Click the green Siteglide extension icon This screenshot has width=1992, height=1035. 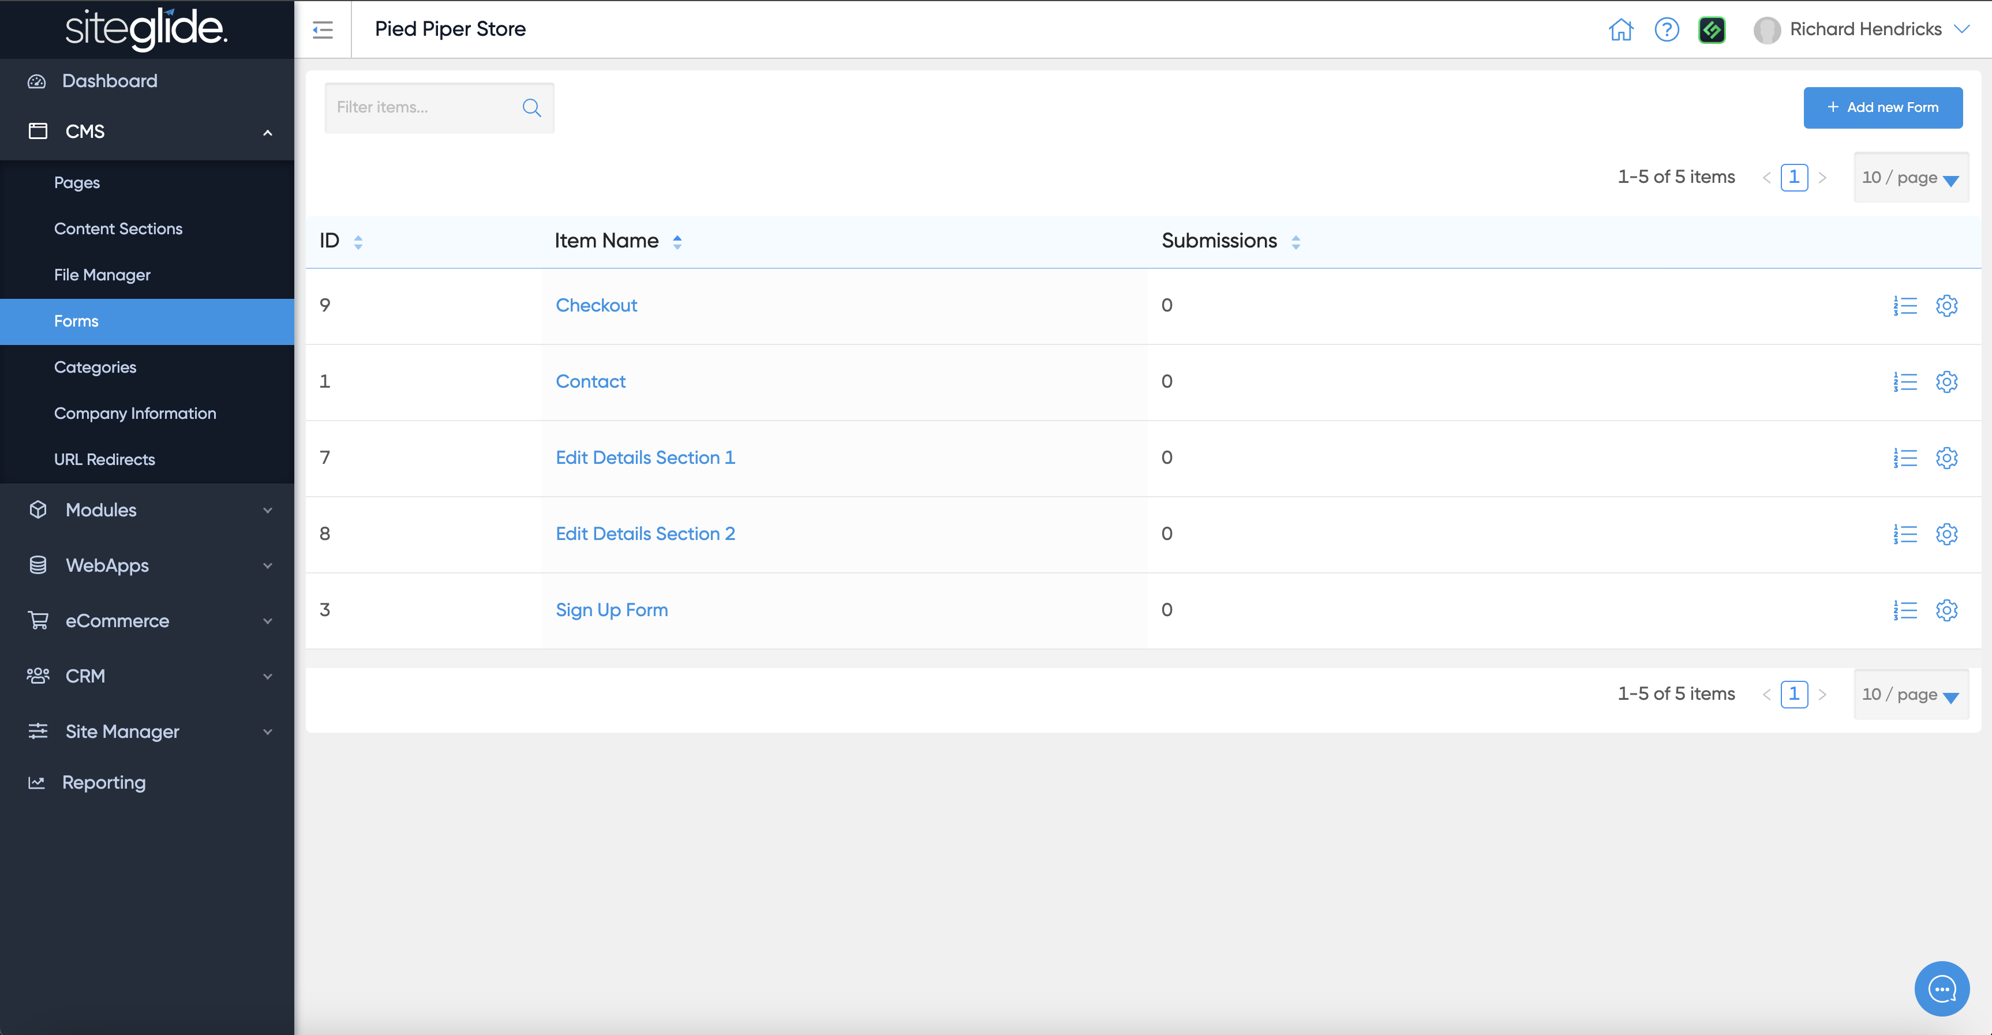[1712, 29]
